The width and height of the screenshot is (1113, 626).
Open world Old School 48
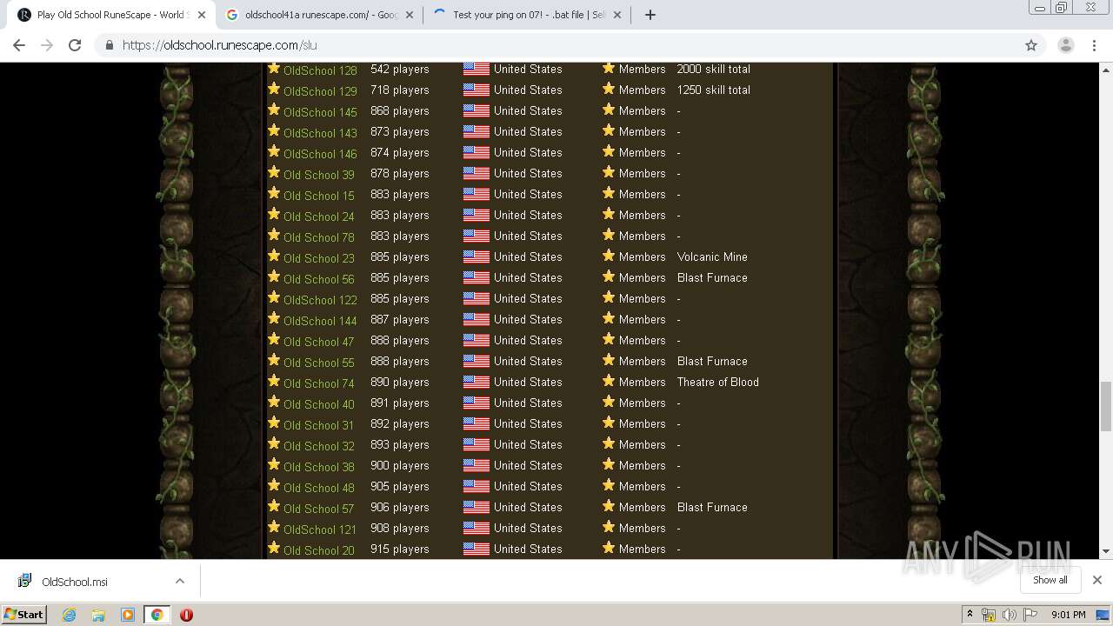click(319, 487)
